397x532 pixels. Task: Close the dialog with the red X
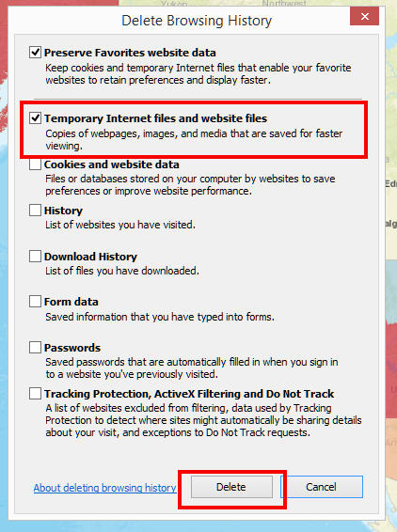click(364, 16)
